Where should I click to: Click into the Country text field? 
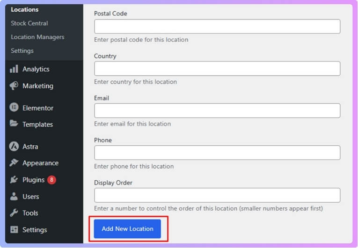pos(217,69)
